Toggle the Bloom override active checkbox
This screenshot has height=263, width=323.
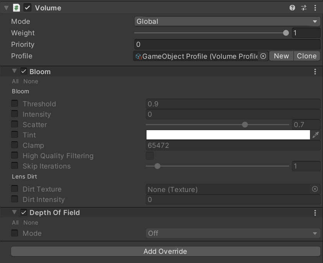click(x=24, y=72)
